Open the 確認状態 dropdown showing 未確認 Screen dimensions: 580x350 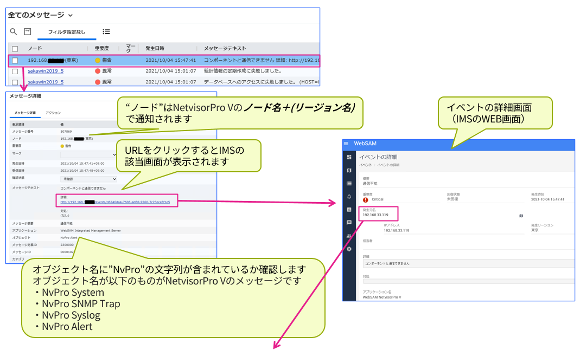[88, 178]
